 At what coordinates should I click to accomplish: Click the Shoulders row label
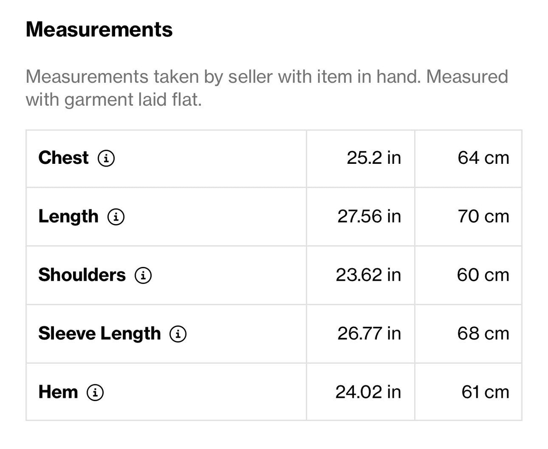(x=82, y=275)
